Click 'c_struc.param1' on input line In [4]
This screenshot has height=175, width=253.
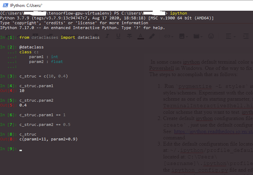36,86
